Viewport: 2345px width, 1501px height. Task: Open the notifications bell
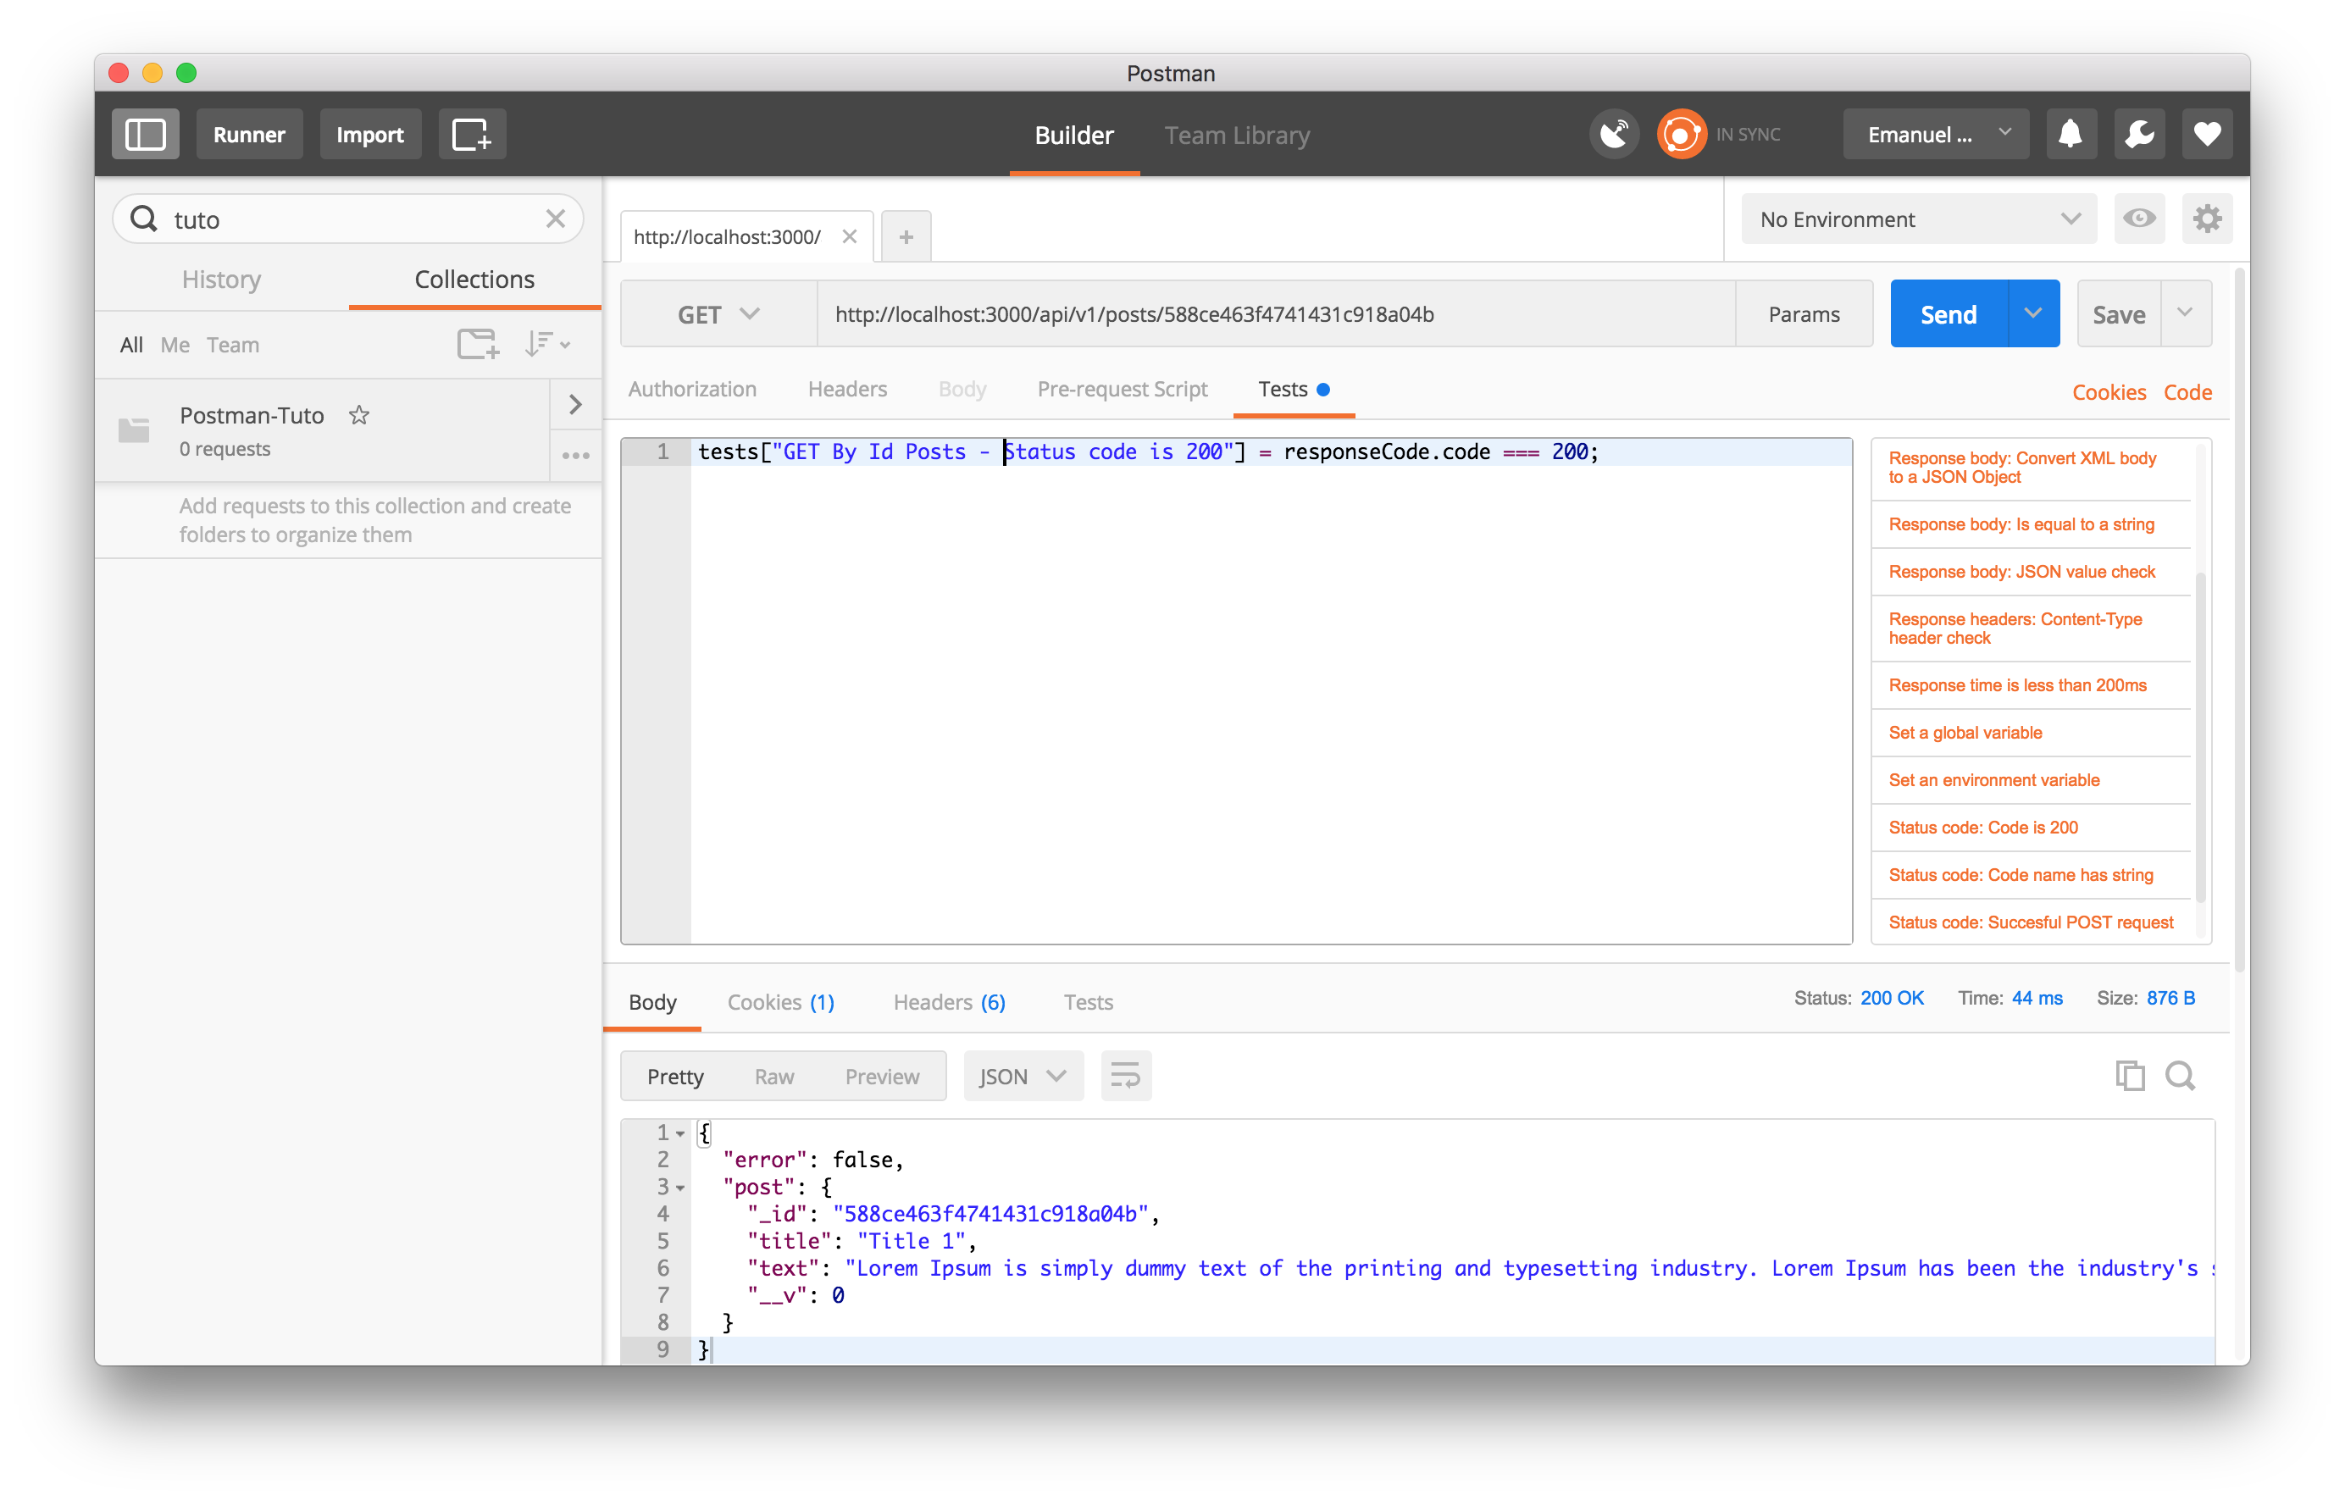point(2071,135)
